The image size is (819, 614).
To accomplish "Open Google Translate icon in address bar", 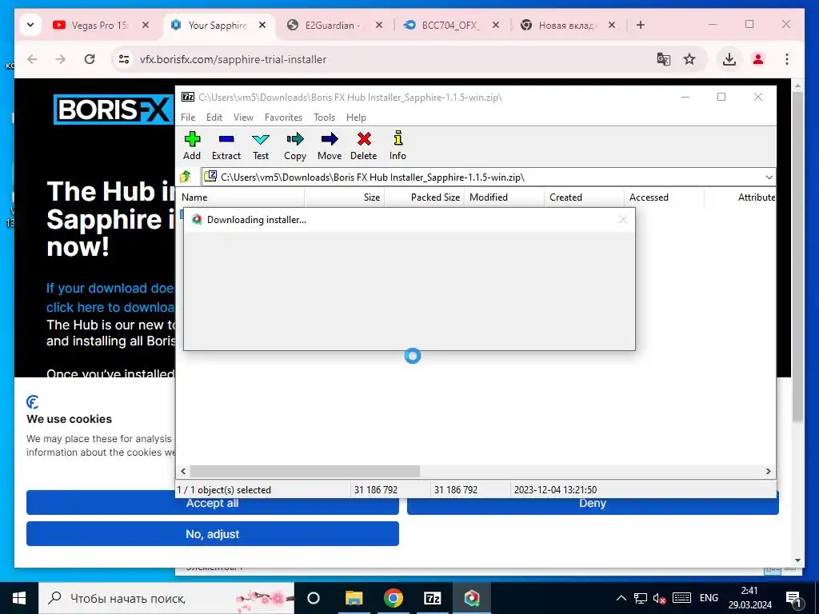I will pos(663,59).
